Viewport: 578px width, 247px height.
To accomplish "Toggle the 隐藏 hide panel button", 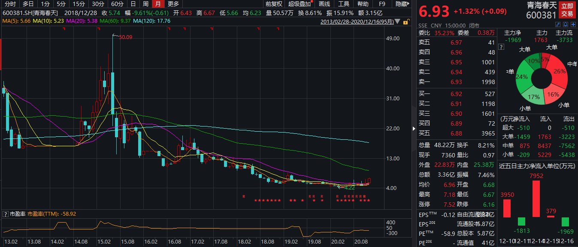I will 402,4.
